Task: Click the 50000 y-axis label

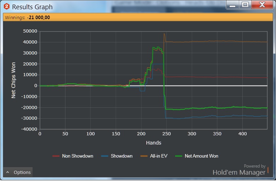Action: click(30, 31)
